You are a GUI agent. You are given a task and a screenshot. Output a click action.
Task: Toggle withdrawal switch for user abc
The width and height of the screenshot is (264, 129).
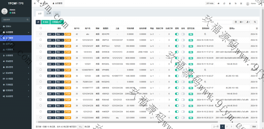[177, 34]
